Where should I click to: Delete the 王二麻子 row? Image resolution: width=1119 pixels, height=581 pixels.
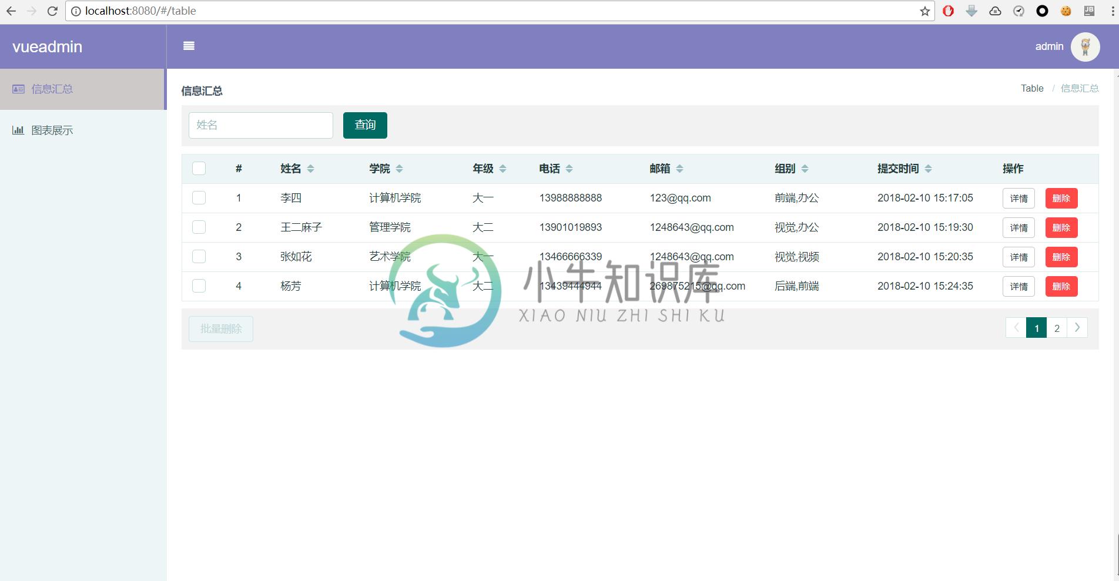(1061, 227)
